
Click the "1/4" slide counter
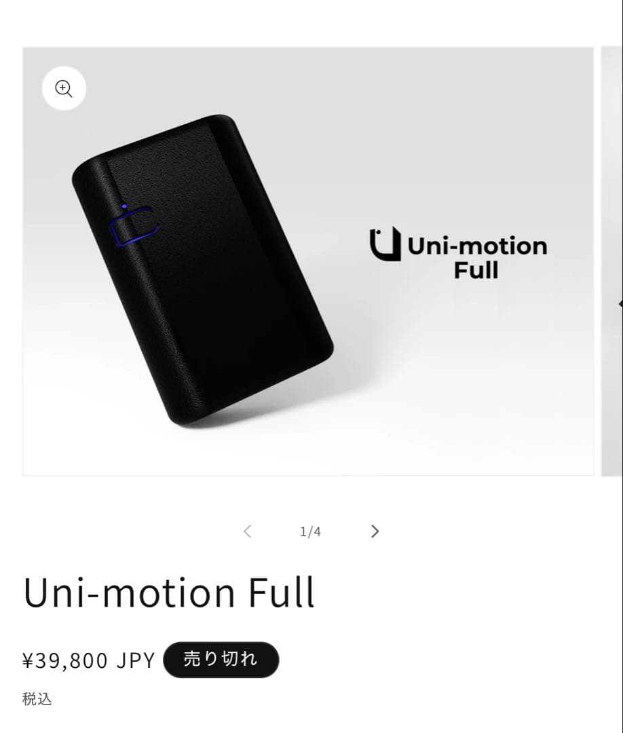click(x=310, y=531)
